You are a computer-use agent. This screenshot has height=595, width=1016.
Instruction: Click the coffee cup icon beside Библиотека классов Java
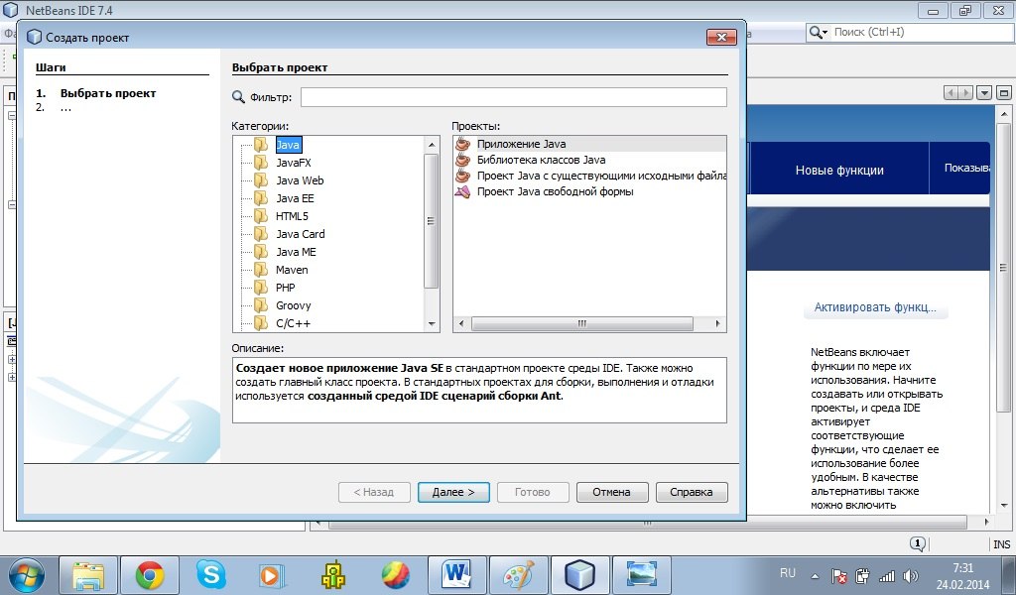462,160
